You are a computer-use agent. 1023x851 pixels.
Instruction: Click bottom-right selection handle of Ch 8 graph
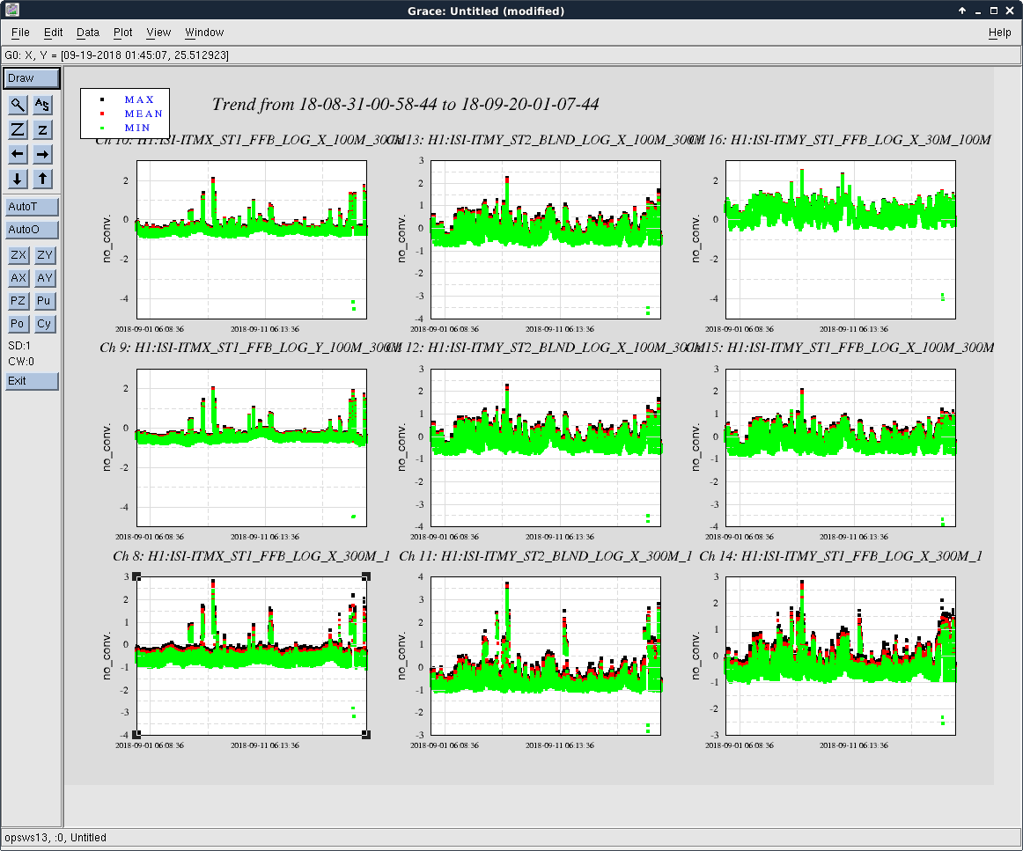coord(366,735)
